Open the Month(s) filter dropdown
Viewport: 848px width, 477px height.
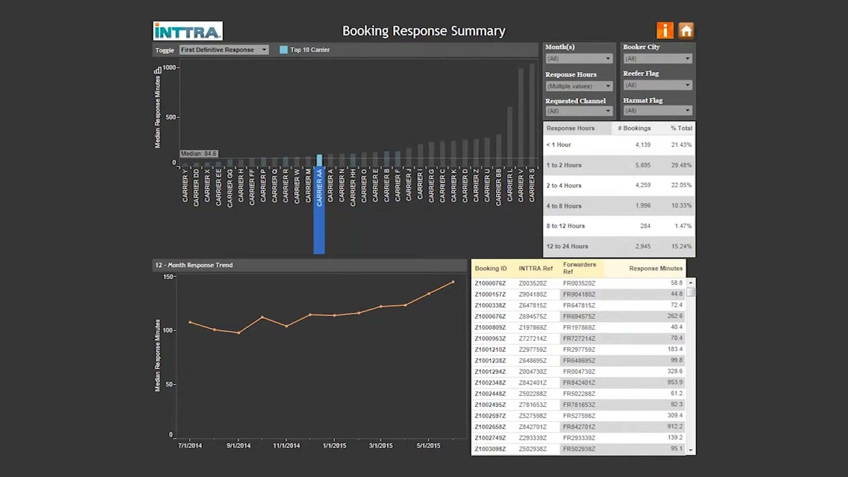pos(579,59)
